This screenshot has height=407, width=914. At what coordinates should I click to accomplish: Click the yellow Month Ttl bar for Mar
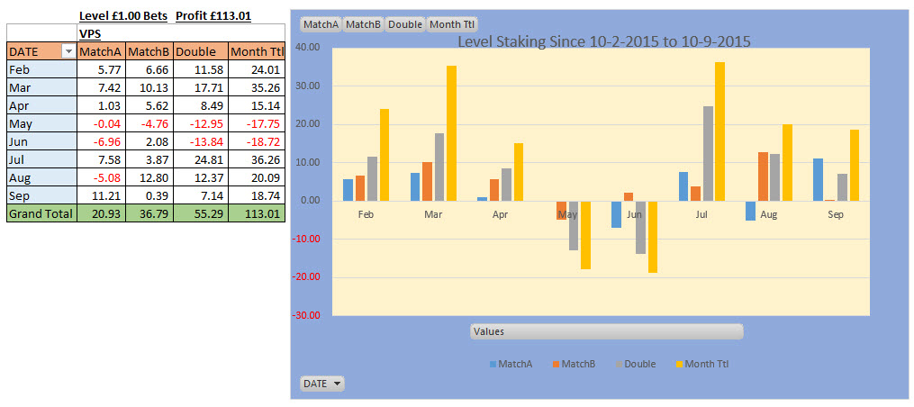(x=451, y=133)
